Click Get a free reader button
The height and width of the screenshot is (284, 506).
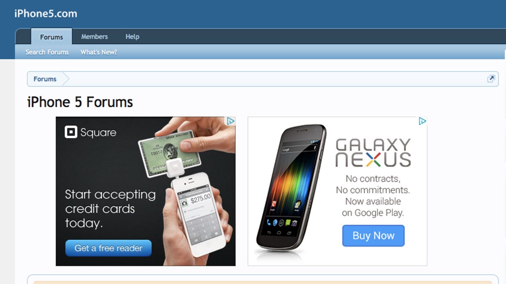pyautogui.click(x=108, y=248)
